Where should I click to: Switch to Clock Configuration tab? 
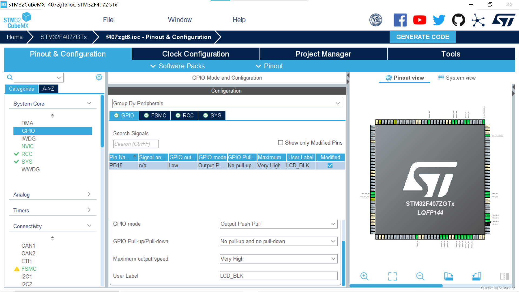tap(195, 54)
